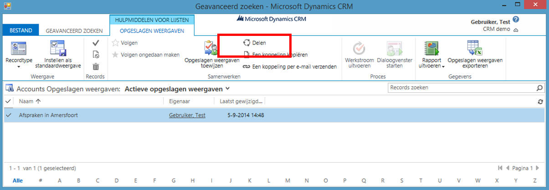This screenshot has height=190, width=549.
Task: Filter records by letter A
Action: [59, 180]
